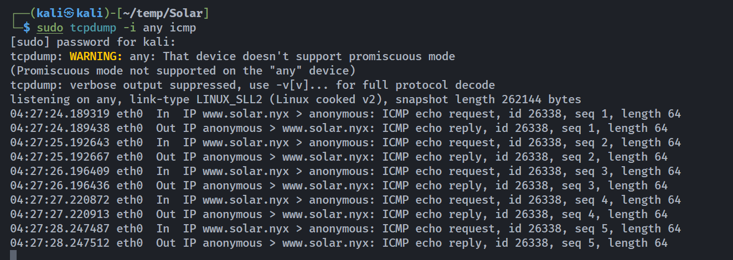Click the timestamp 04:27:27.220913
This screenshot has height=260, width=733.
[60, 214]
